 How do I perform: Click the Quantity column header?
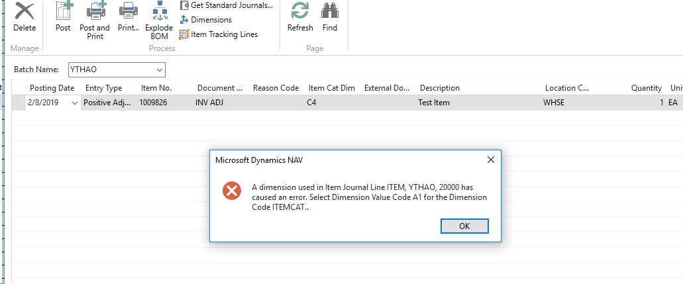tap(647, 88)
